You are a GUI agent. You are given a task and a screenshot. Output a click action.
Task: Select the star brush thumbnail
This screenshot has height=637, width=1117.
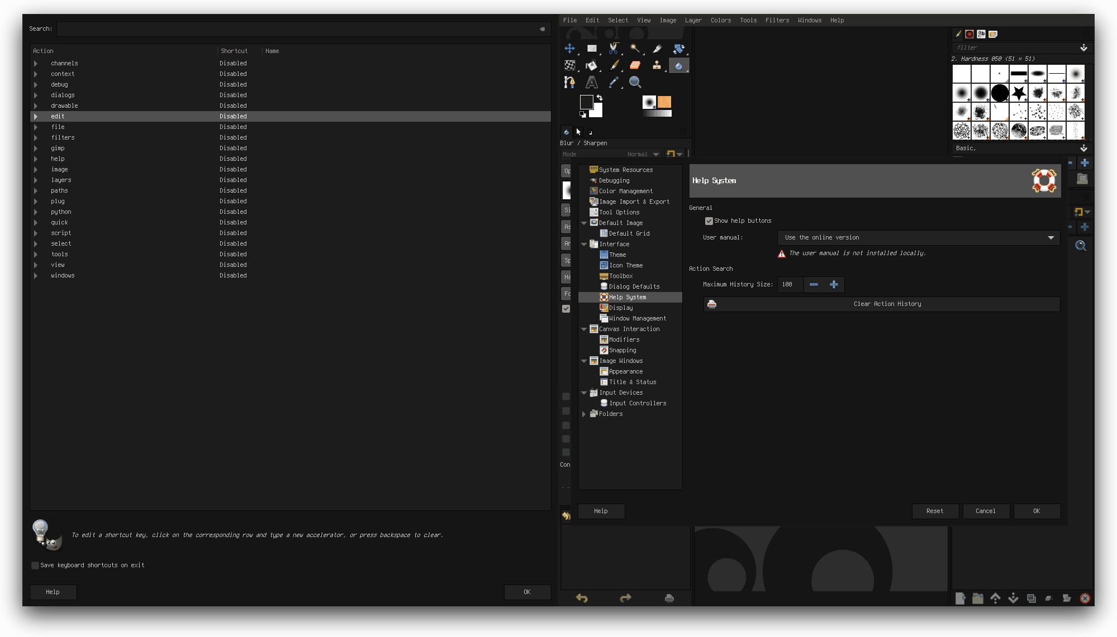(1019, 93)
